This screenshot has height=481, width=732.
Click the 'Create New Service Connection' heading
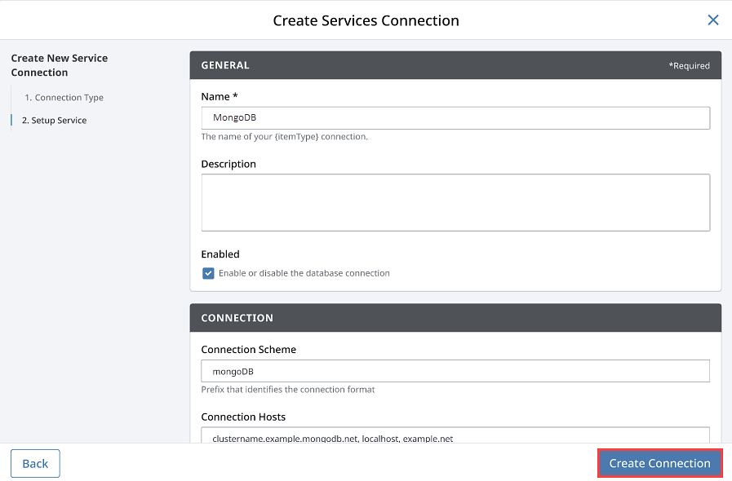(60, 65)
